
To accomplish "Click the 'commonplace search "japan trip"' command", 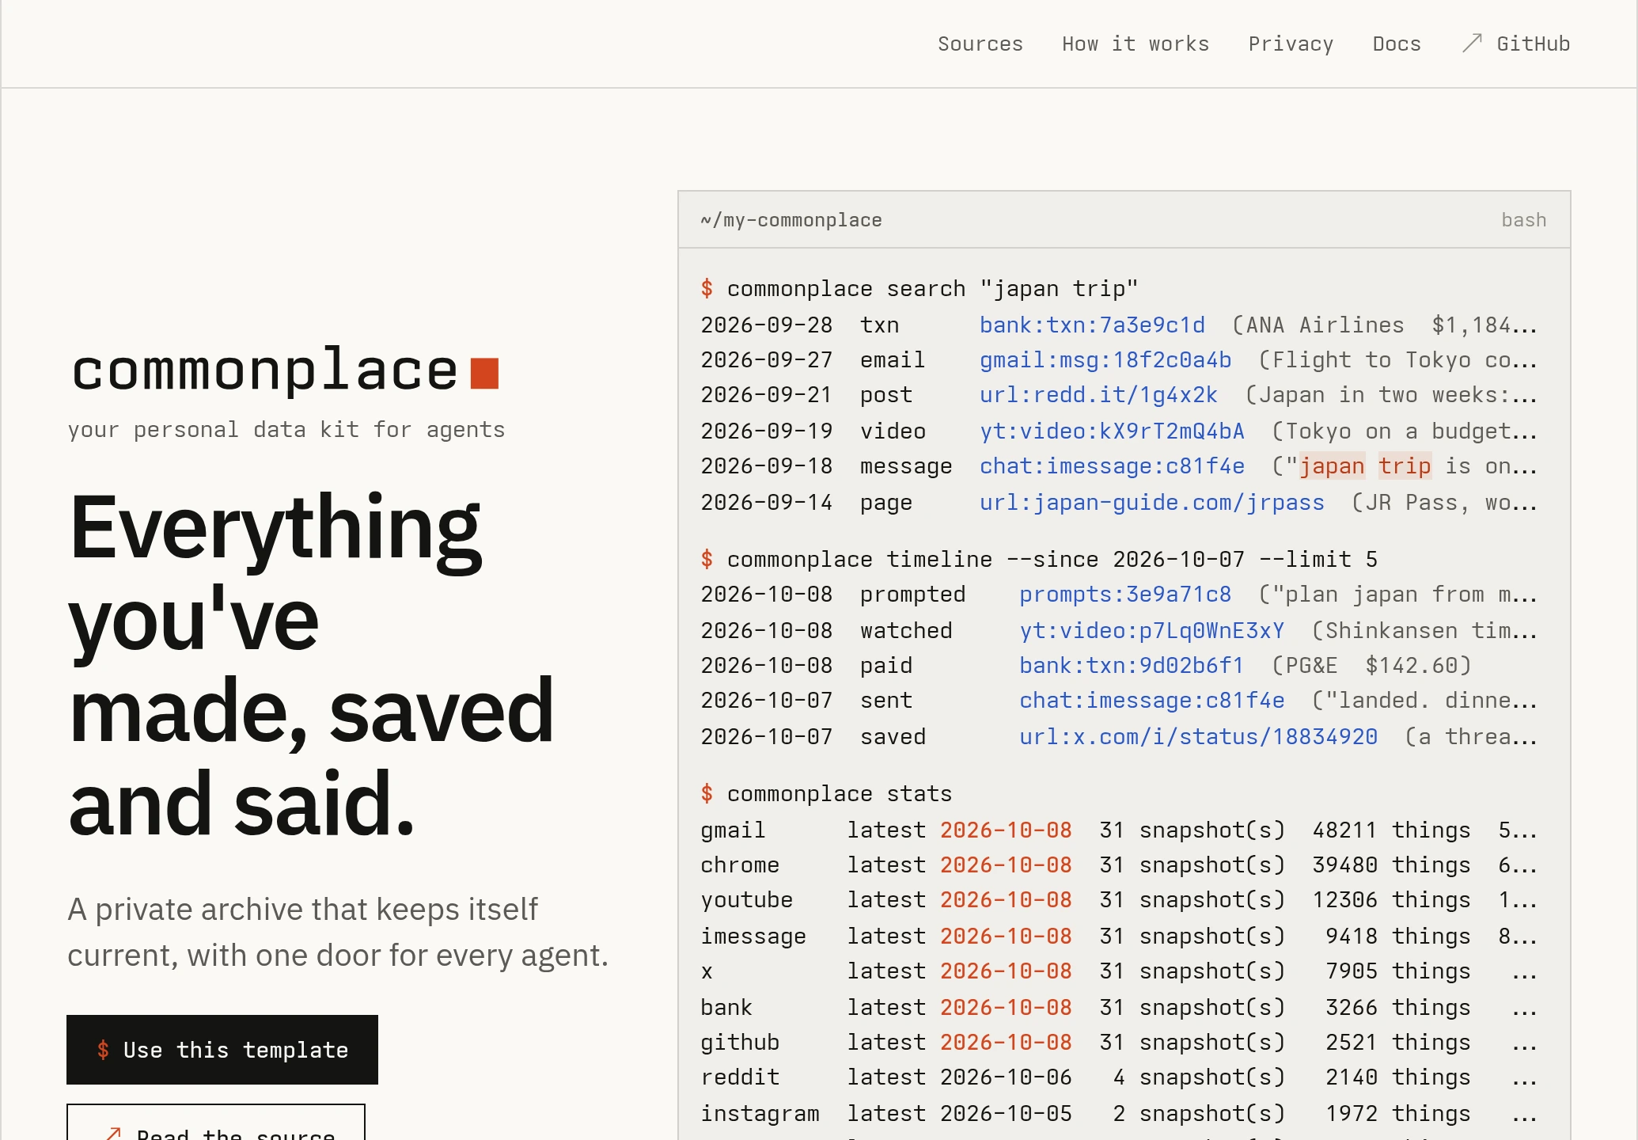I will pyautogui.click(x=932, y=289).
